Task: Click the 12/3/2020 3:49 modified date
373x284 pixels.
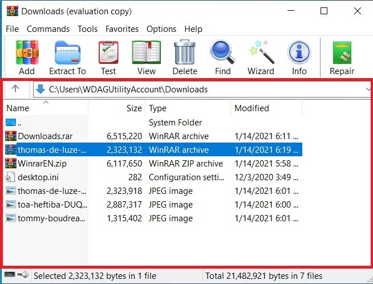Action: pyautogui.click(x=266, y=177)
